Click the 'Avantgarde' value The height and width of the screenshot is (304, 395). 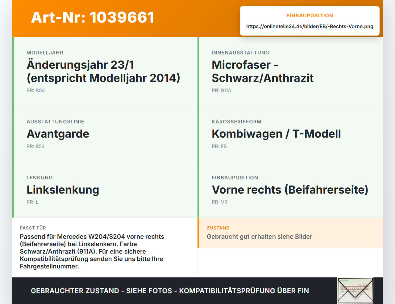pos(58,134)
